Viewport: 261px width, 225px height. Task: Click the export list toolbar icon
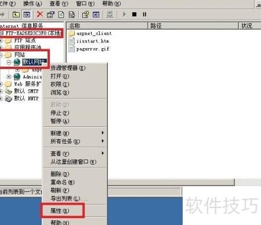click(72, 14)
